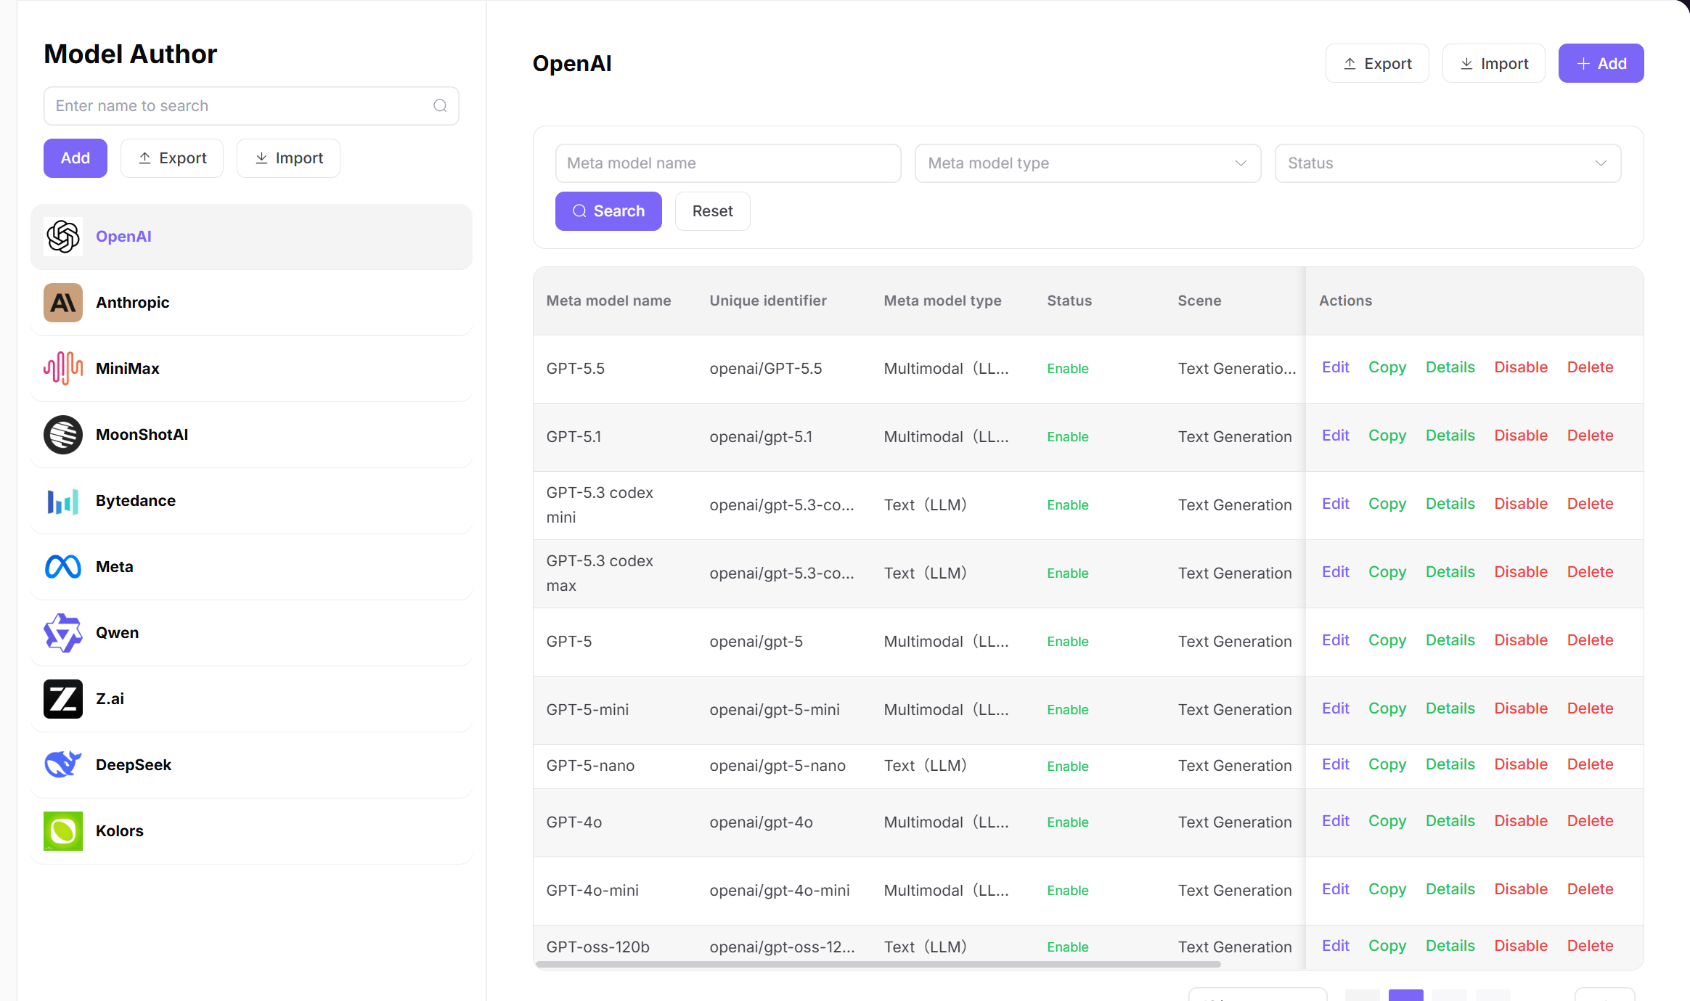Open the Kolors author entry
The width and height of the screenshot is (1690, 1001).
point(251,831)
